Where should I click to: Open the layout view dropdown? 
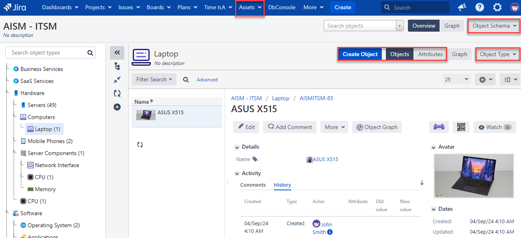[x=510, y=79]
